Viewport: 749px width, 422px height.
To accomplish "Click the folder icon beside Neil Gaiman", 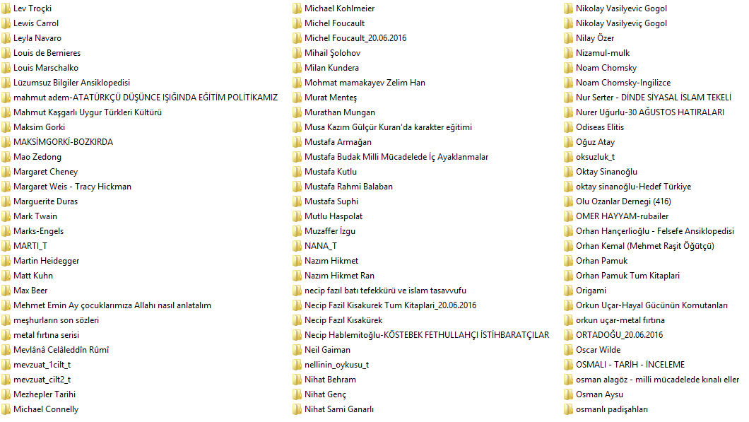I will (x=297, y=351).
